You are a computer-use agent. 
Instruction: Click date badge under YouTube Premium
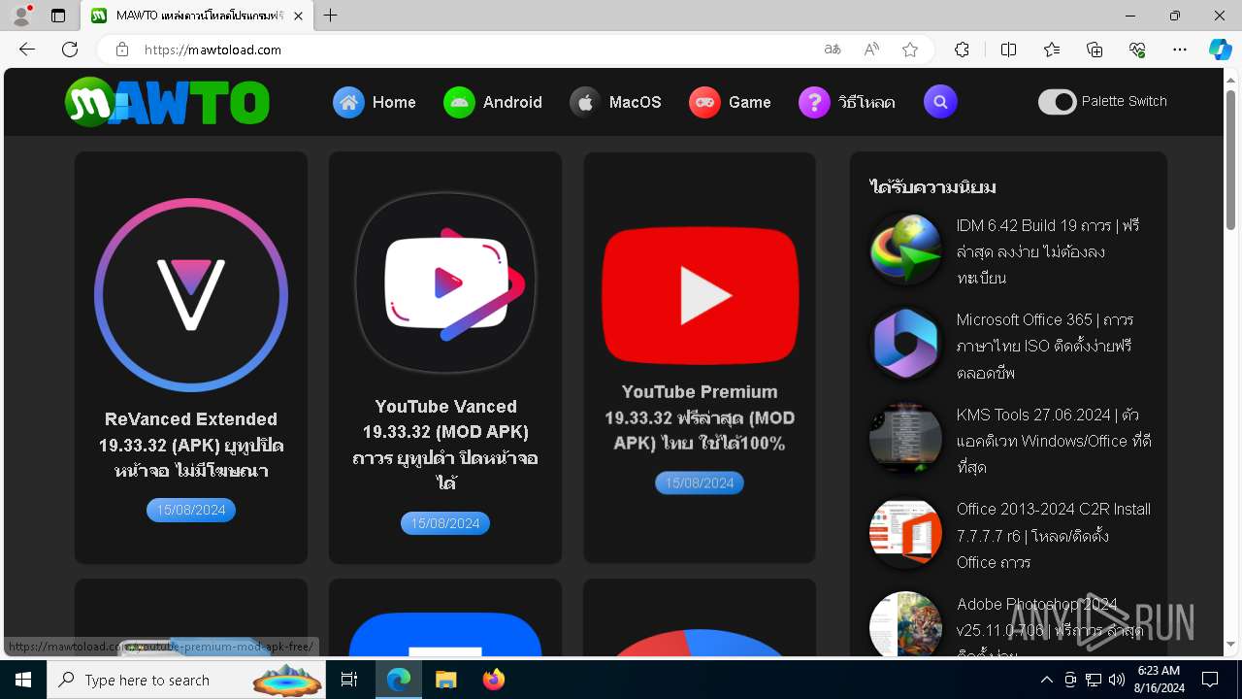pos(700,483)
